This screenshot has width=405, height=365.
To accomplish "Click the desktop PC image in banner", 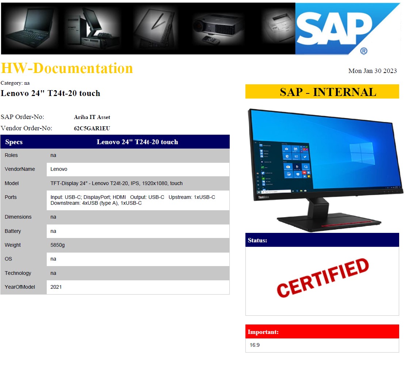I will point(92,28).
